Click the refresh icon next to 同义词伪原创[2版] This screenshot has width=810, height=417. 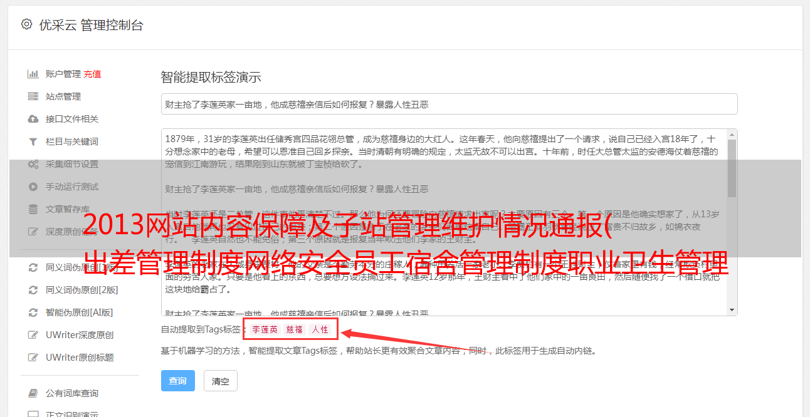point(33,290)
